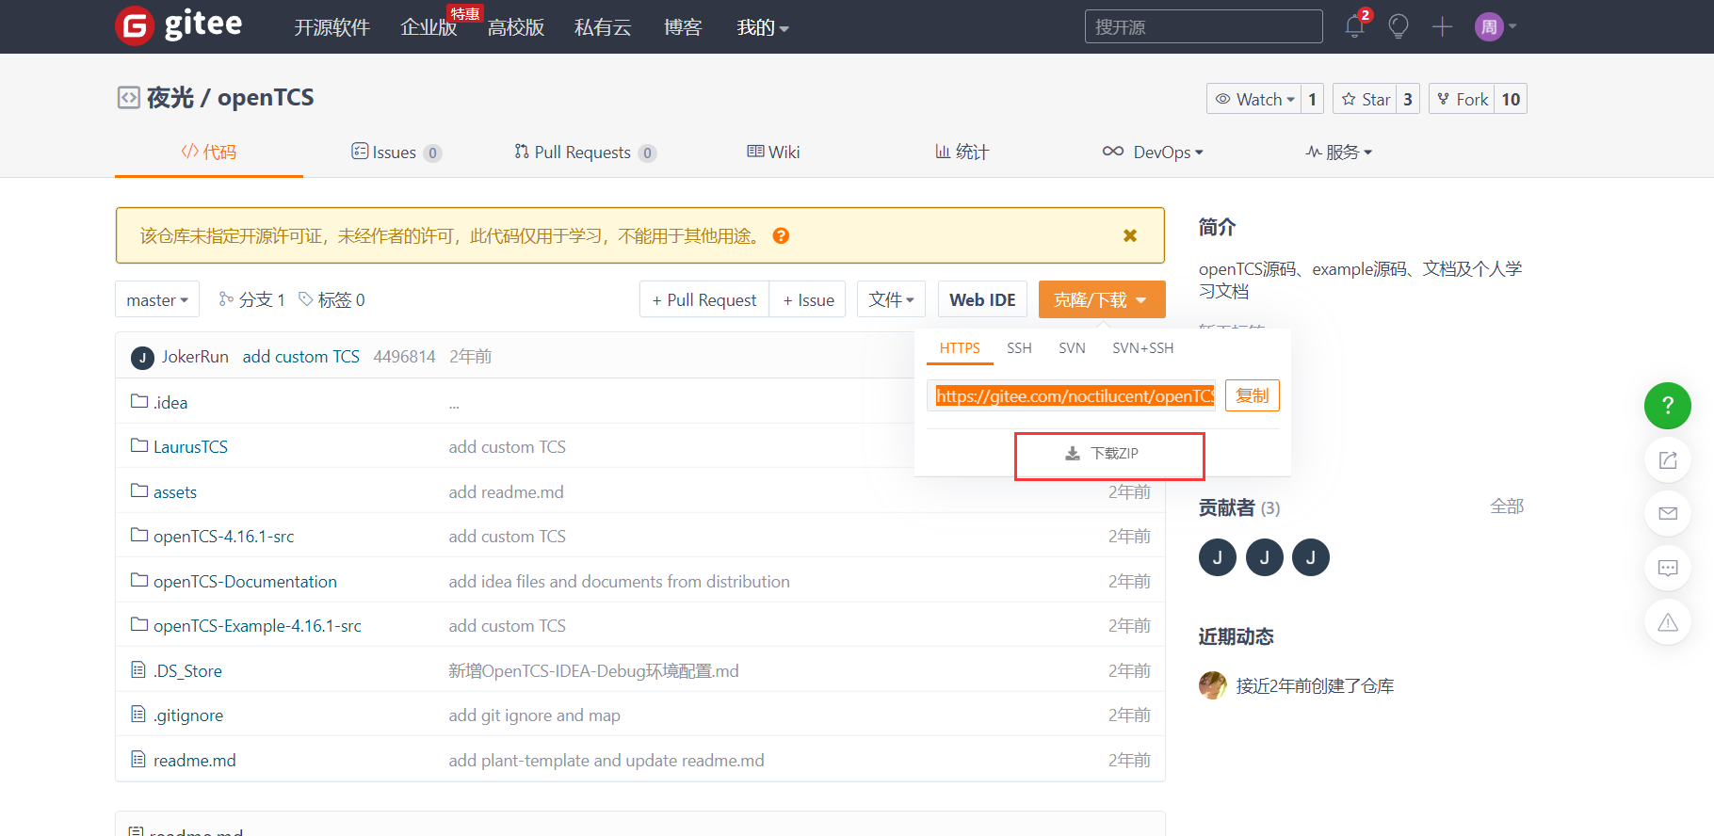Viewport: 1714px width, 836px height.
Task: Open the 统计 tab
Action: pos(962,152)
